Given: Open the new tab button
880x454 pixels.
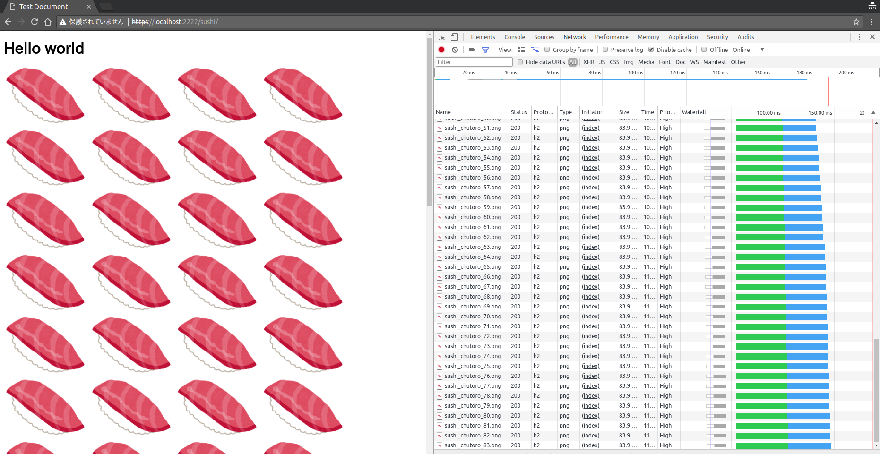Looking at the screenshot, I should 106,7.
